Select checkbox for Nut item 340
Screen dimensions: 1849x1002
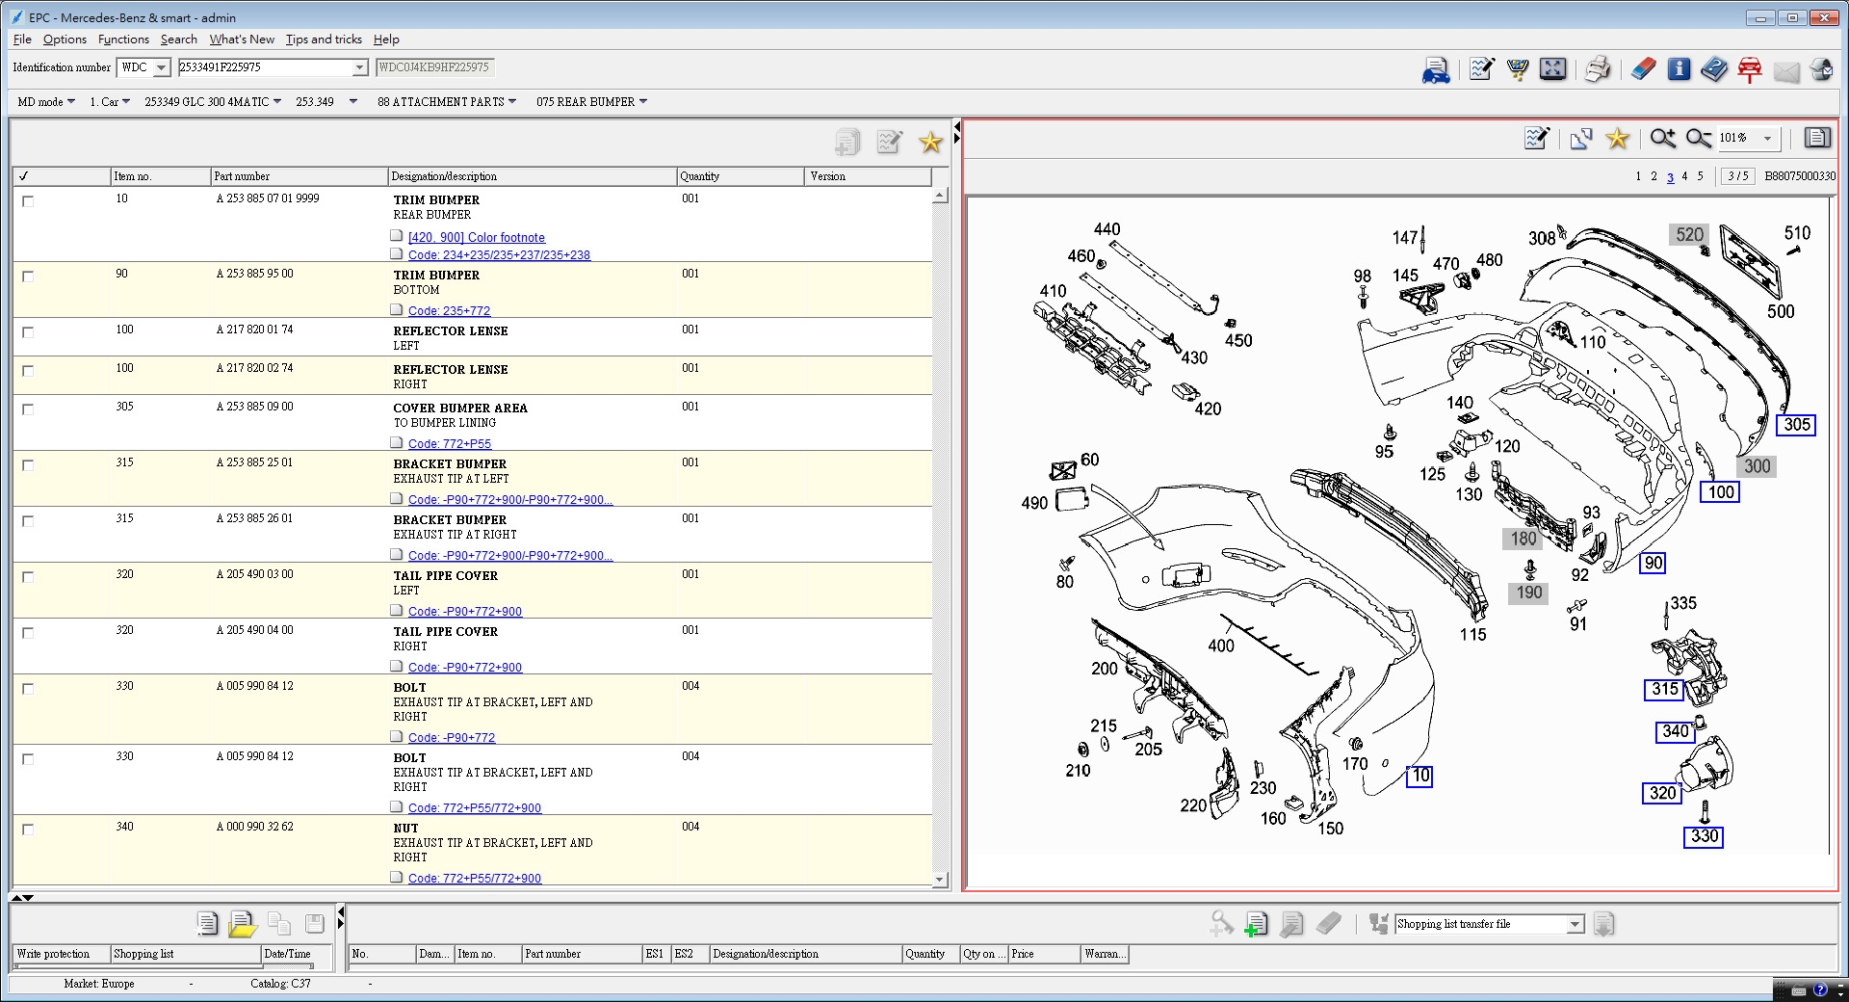tap(28, 830)
